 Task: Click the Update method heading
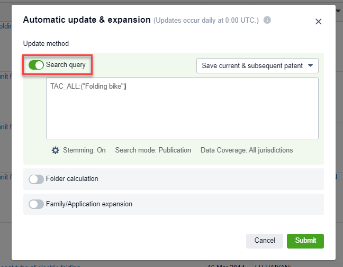46,44
